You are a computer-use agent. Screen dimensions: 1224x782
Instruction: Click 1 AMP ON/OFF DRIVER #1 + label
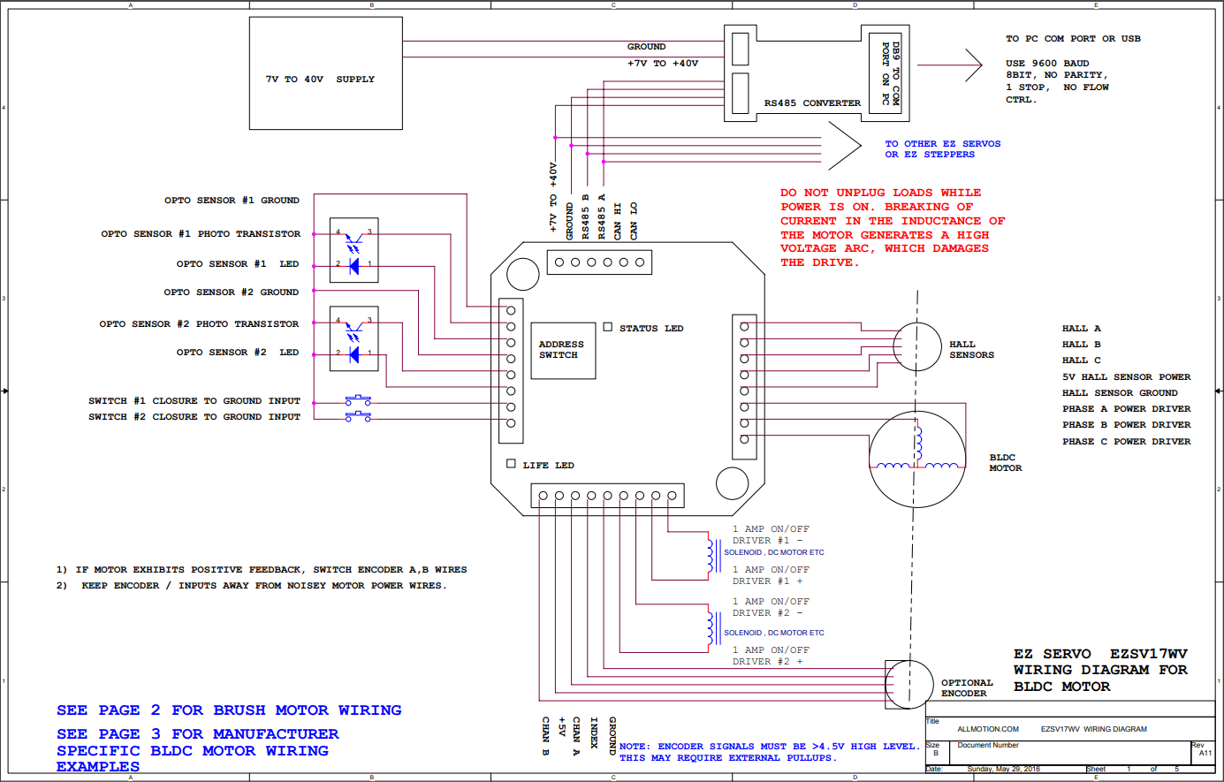[x=771, y=575]
